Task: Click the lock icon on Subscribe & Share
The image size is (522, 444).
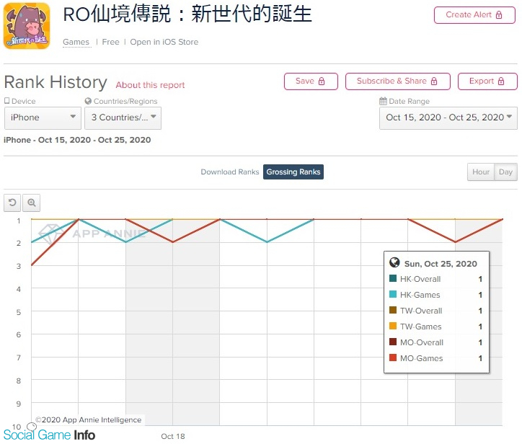Action: coord(434,81)
